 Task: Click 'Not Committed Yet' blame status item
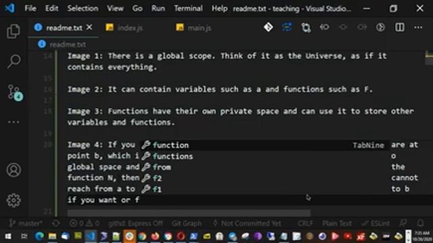247,223
